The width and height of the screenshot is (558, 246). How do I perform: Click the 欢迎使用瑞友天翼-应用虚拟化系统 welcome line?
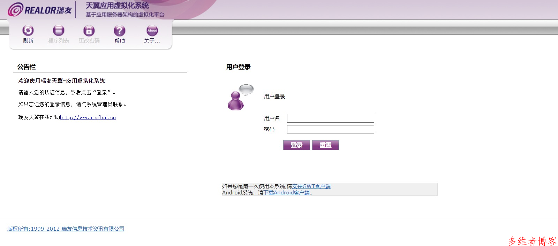[x=62, y=80]
